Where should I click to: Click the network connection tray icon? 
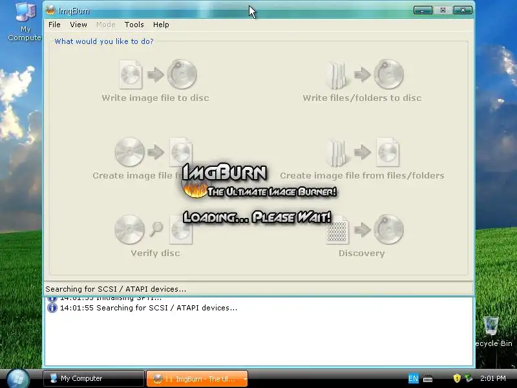pos(469,378)
